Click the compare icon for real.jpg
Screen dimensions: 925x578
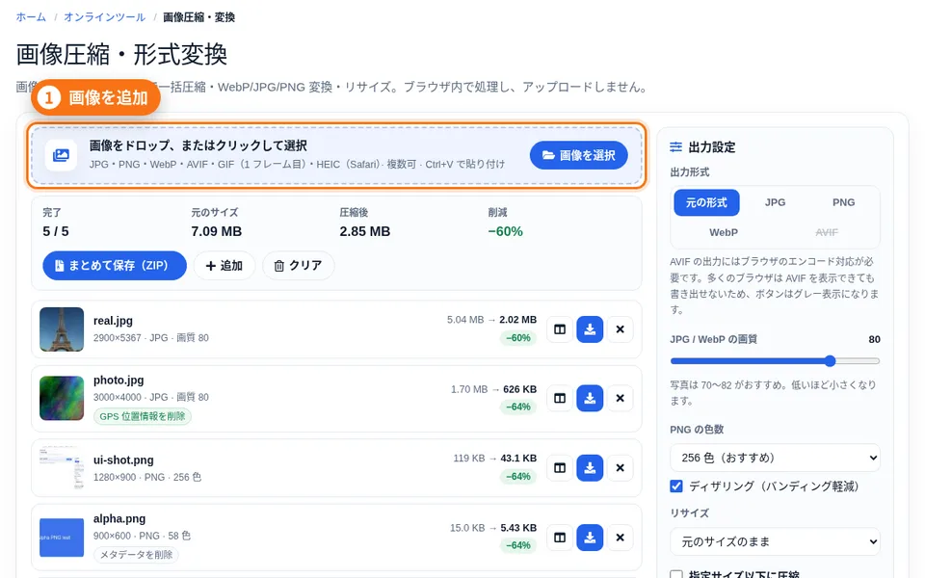560,329
